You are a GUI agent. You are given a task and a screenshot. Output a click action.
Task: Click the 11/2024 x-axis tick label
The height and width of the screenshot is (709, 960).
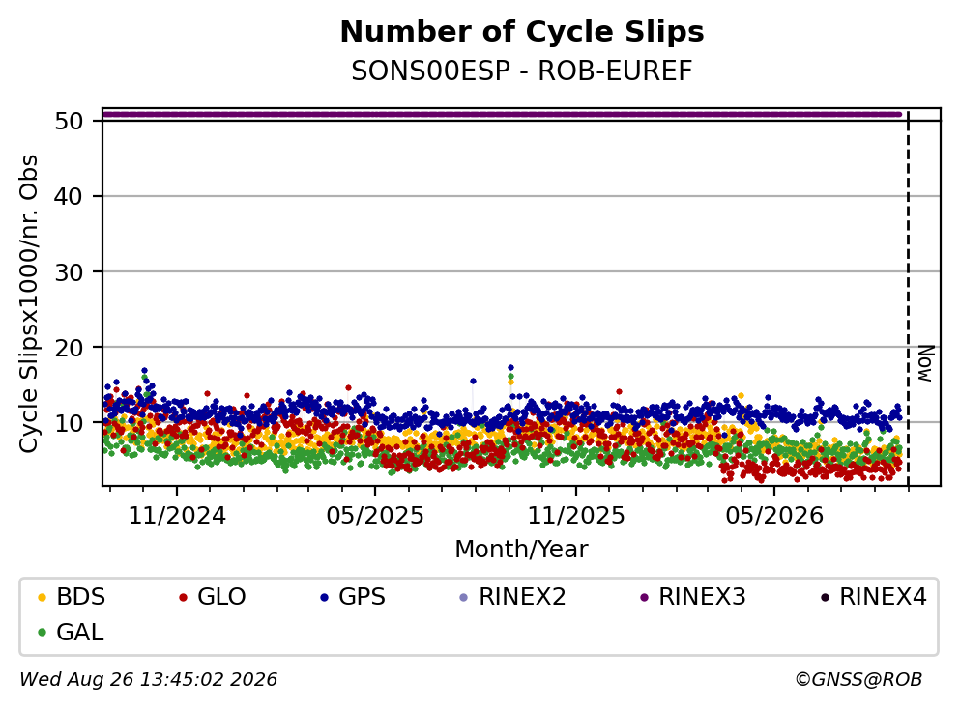(x=177, y=516)
